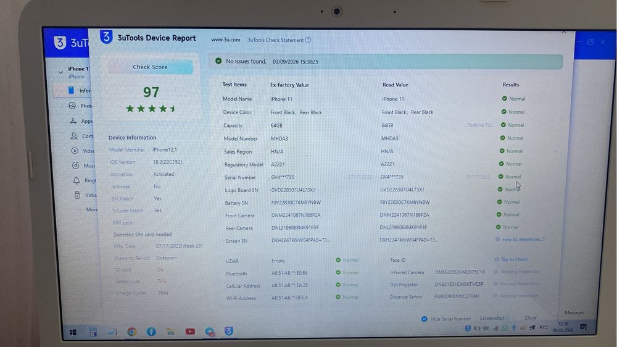The height and width of the screenshot is (347, 617).
Task: Select the Sales Region ex-factory value HN/A
Action: point(277,151)
